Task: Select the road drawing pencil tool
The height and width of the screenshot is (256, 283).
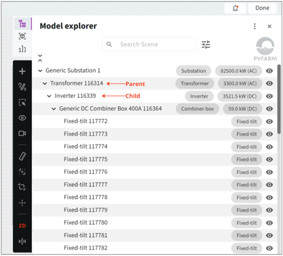Action: 22,87
